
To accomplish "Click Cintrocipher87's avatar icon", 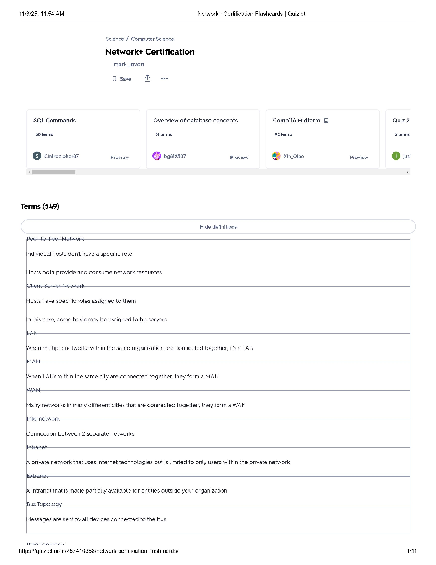I will tap(37, 156).
